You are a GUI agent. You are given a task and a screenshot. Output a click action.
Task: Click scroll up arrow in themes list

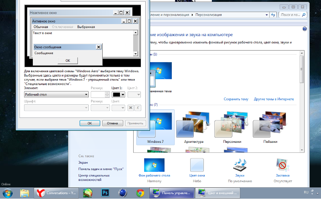pos(302,53)
